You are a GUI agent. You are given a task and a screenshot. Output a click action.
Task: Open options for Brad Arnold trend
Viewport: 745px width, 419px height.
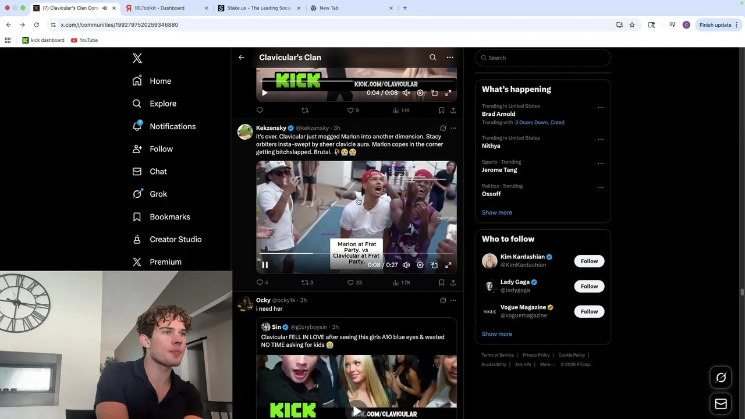(601, 108)
